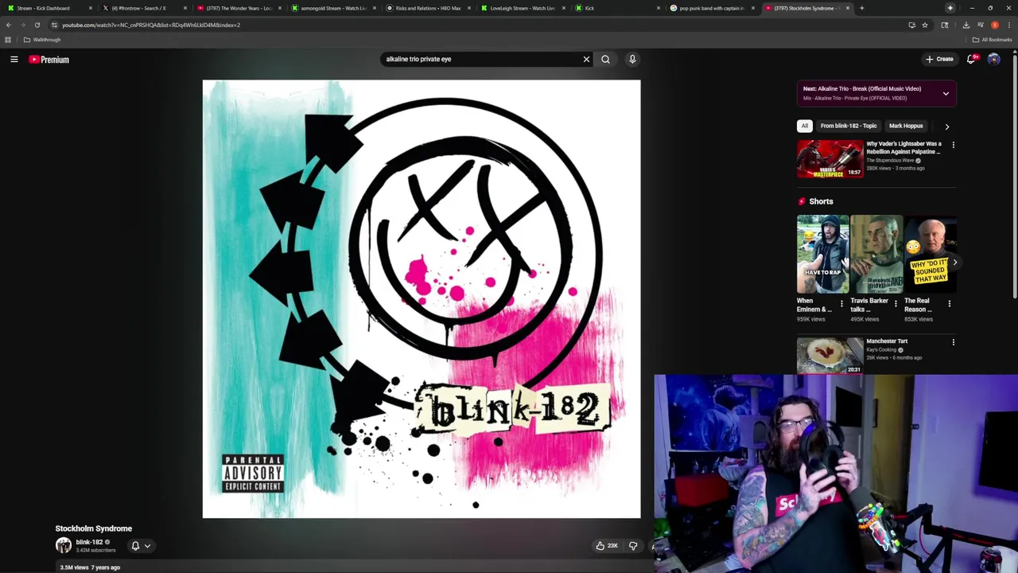Image resolution: width=1018 pixels, height=573 pixels.
Task: Show more topic chips with right arrow
Action: 946,127
